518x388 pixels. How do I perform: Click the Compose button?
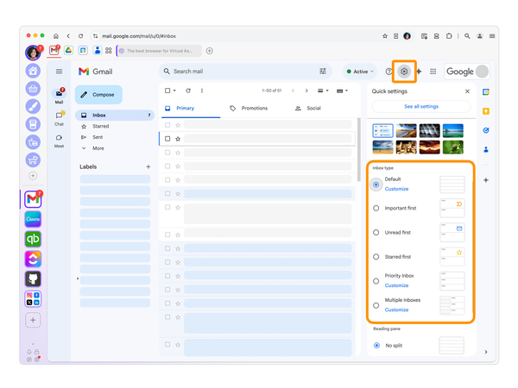[x=98, y=95]
